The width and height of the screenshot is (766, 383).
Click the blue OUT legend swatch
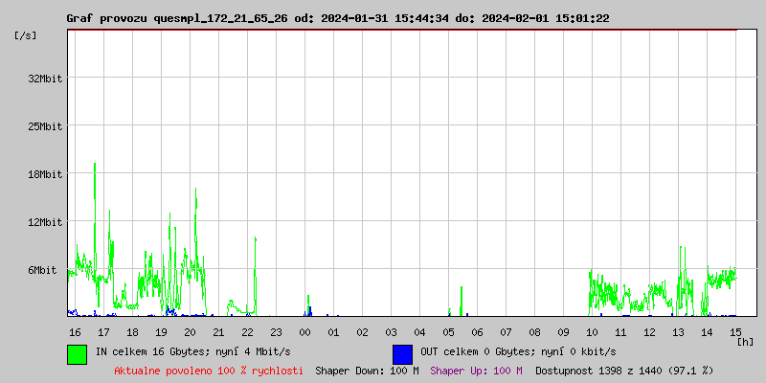click(402, 353)
